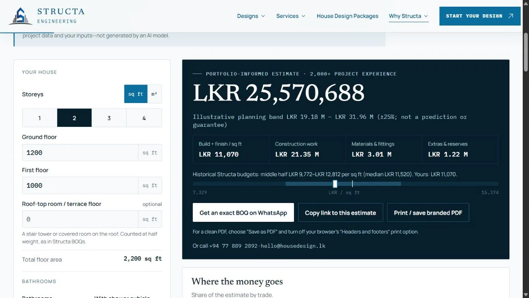
Task: Select 1 storey
Action: tap(40, 118)
